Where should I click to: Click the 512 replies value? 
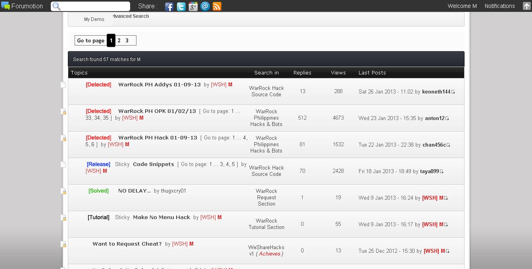coord(302,118)
